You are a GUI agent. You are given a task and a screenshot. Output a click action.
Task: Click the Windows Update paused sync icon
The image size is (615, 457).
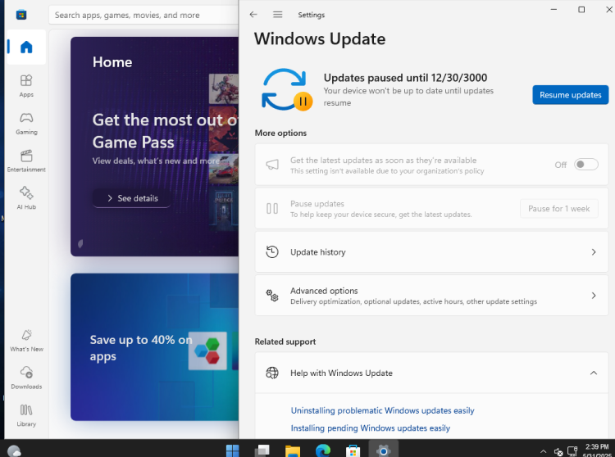[287, 89]
